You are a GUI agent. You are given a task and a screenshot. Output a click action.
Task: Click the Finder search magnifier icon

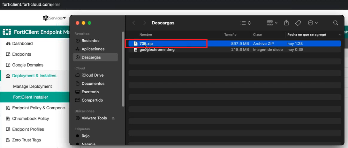[336, 23]
